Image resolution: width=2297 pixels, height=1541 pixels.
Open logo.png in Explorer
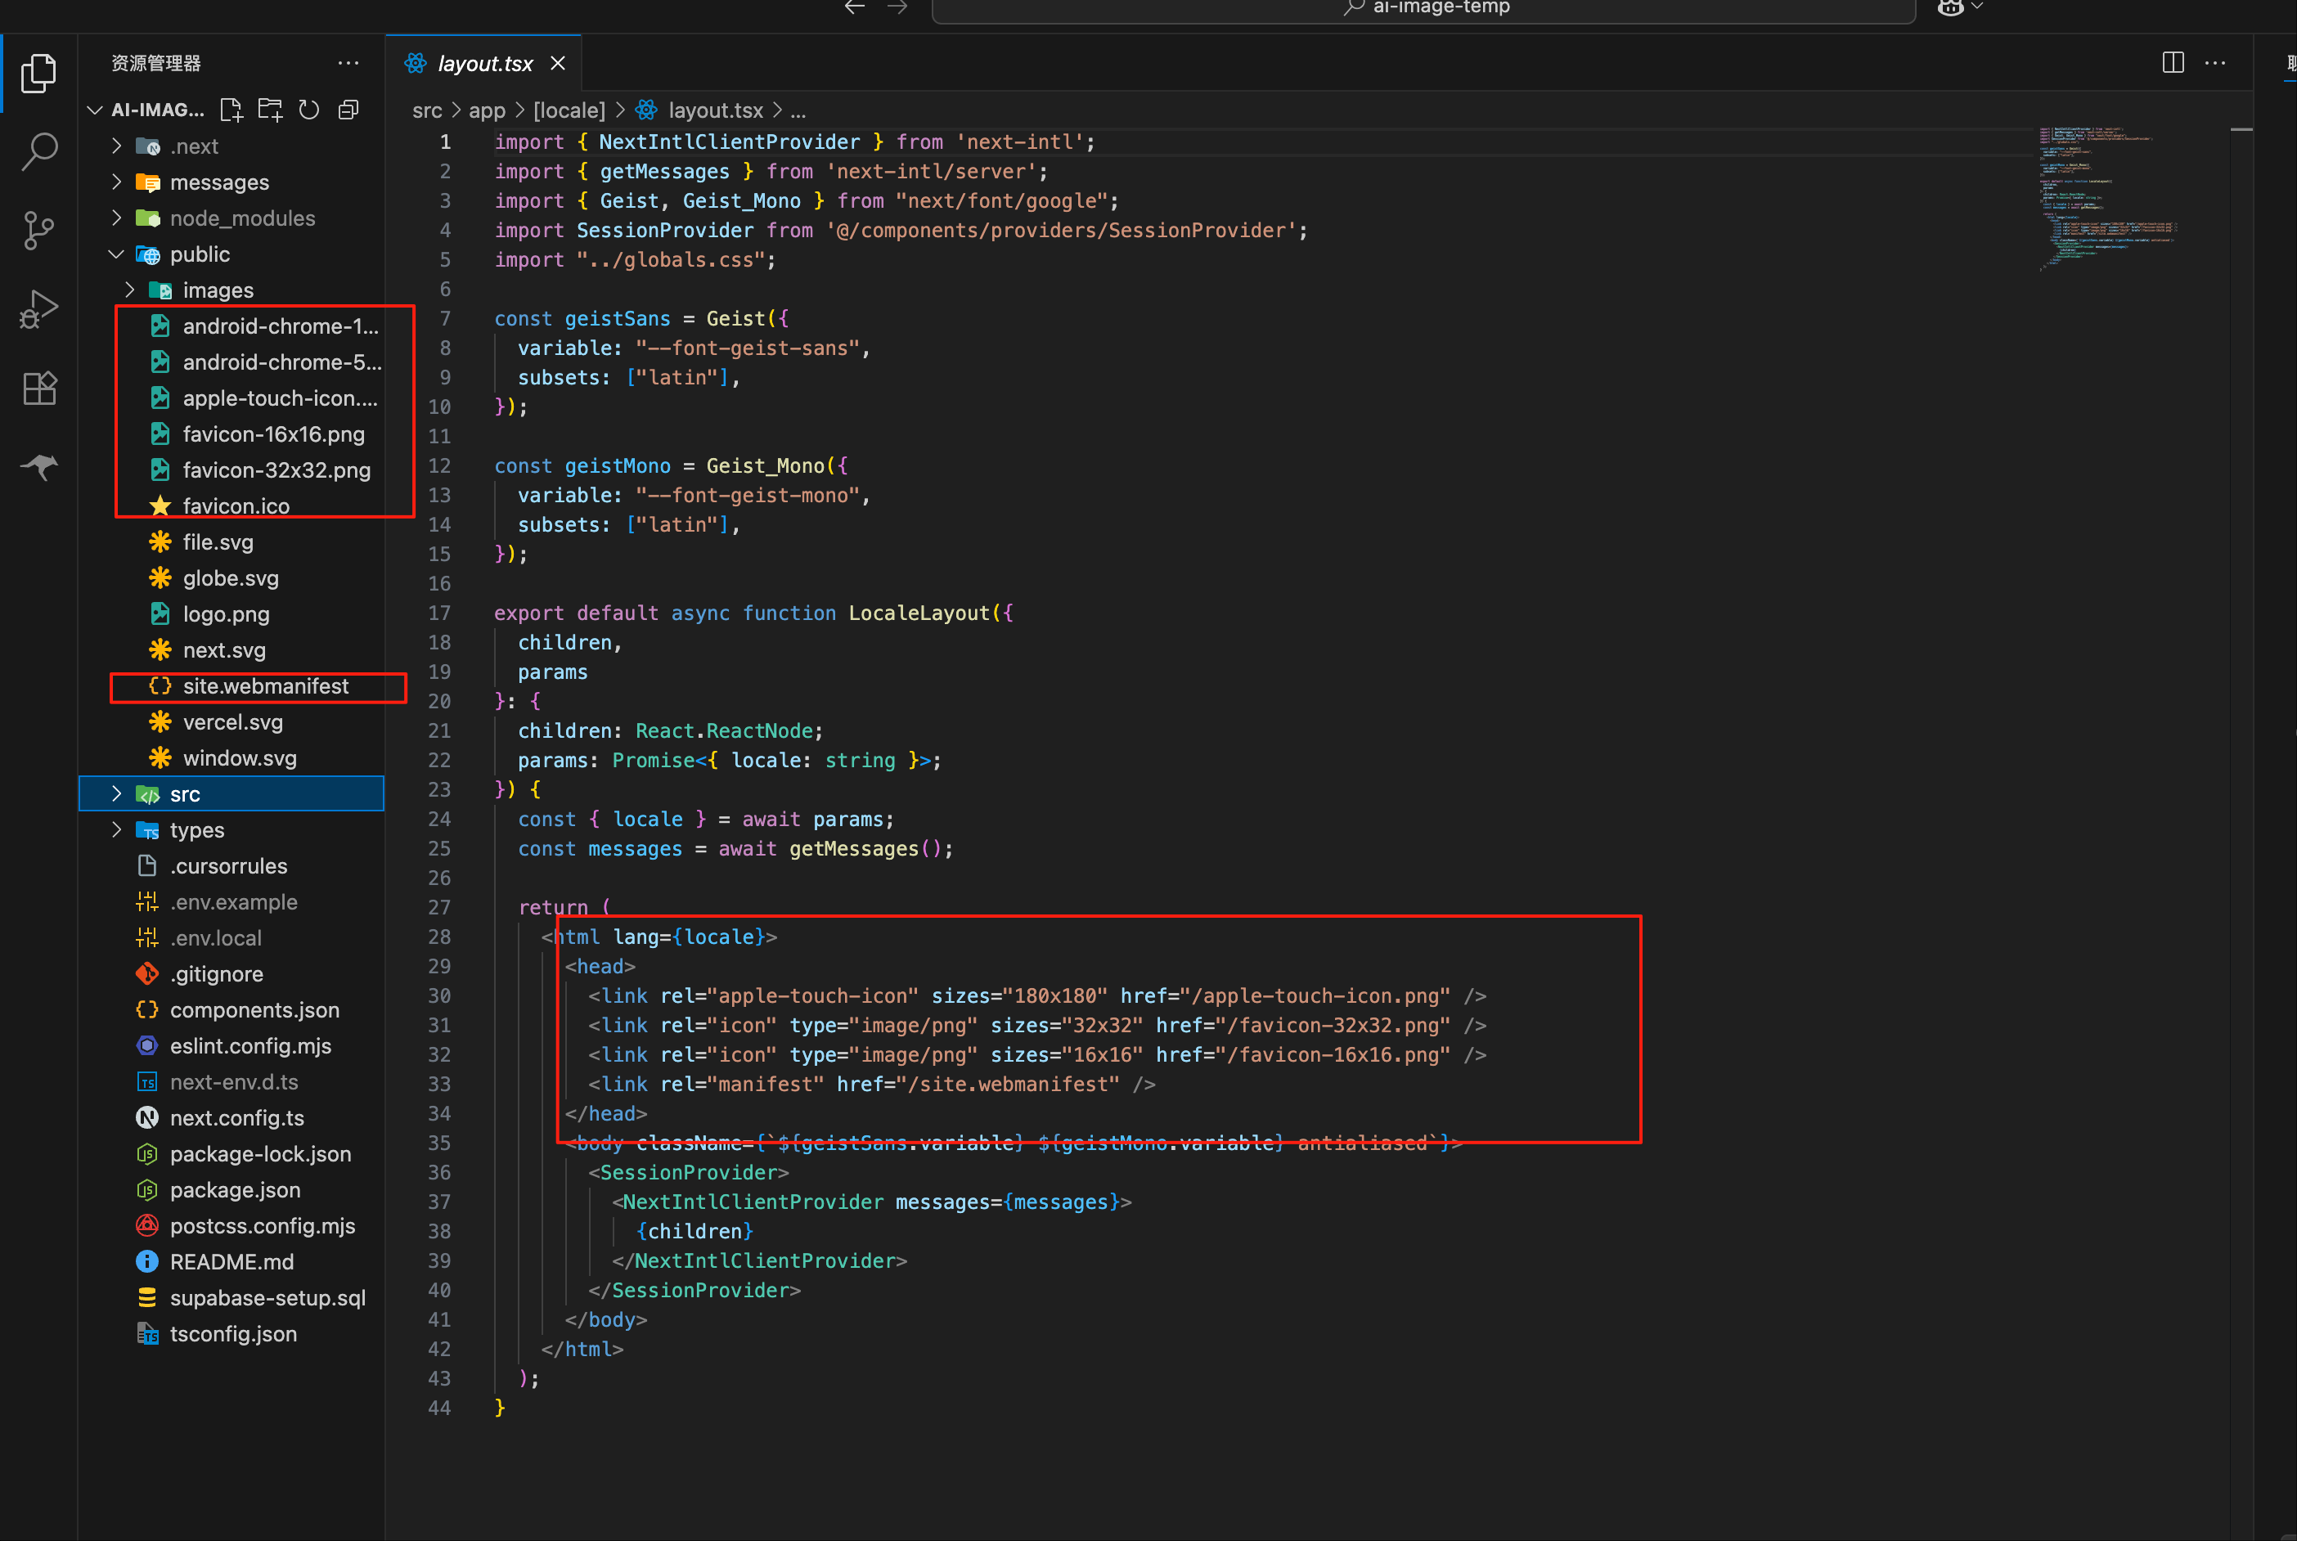231,614
